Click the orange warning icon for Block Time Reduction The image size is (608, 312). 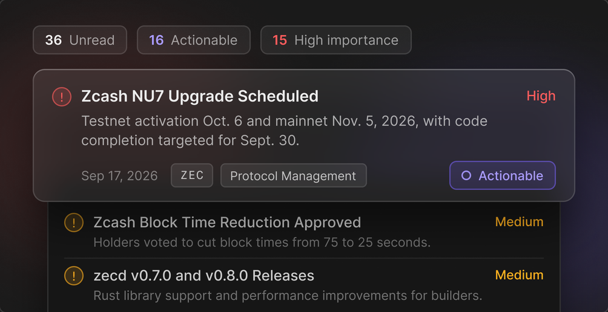pos(74,223)
